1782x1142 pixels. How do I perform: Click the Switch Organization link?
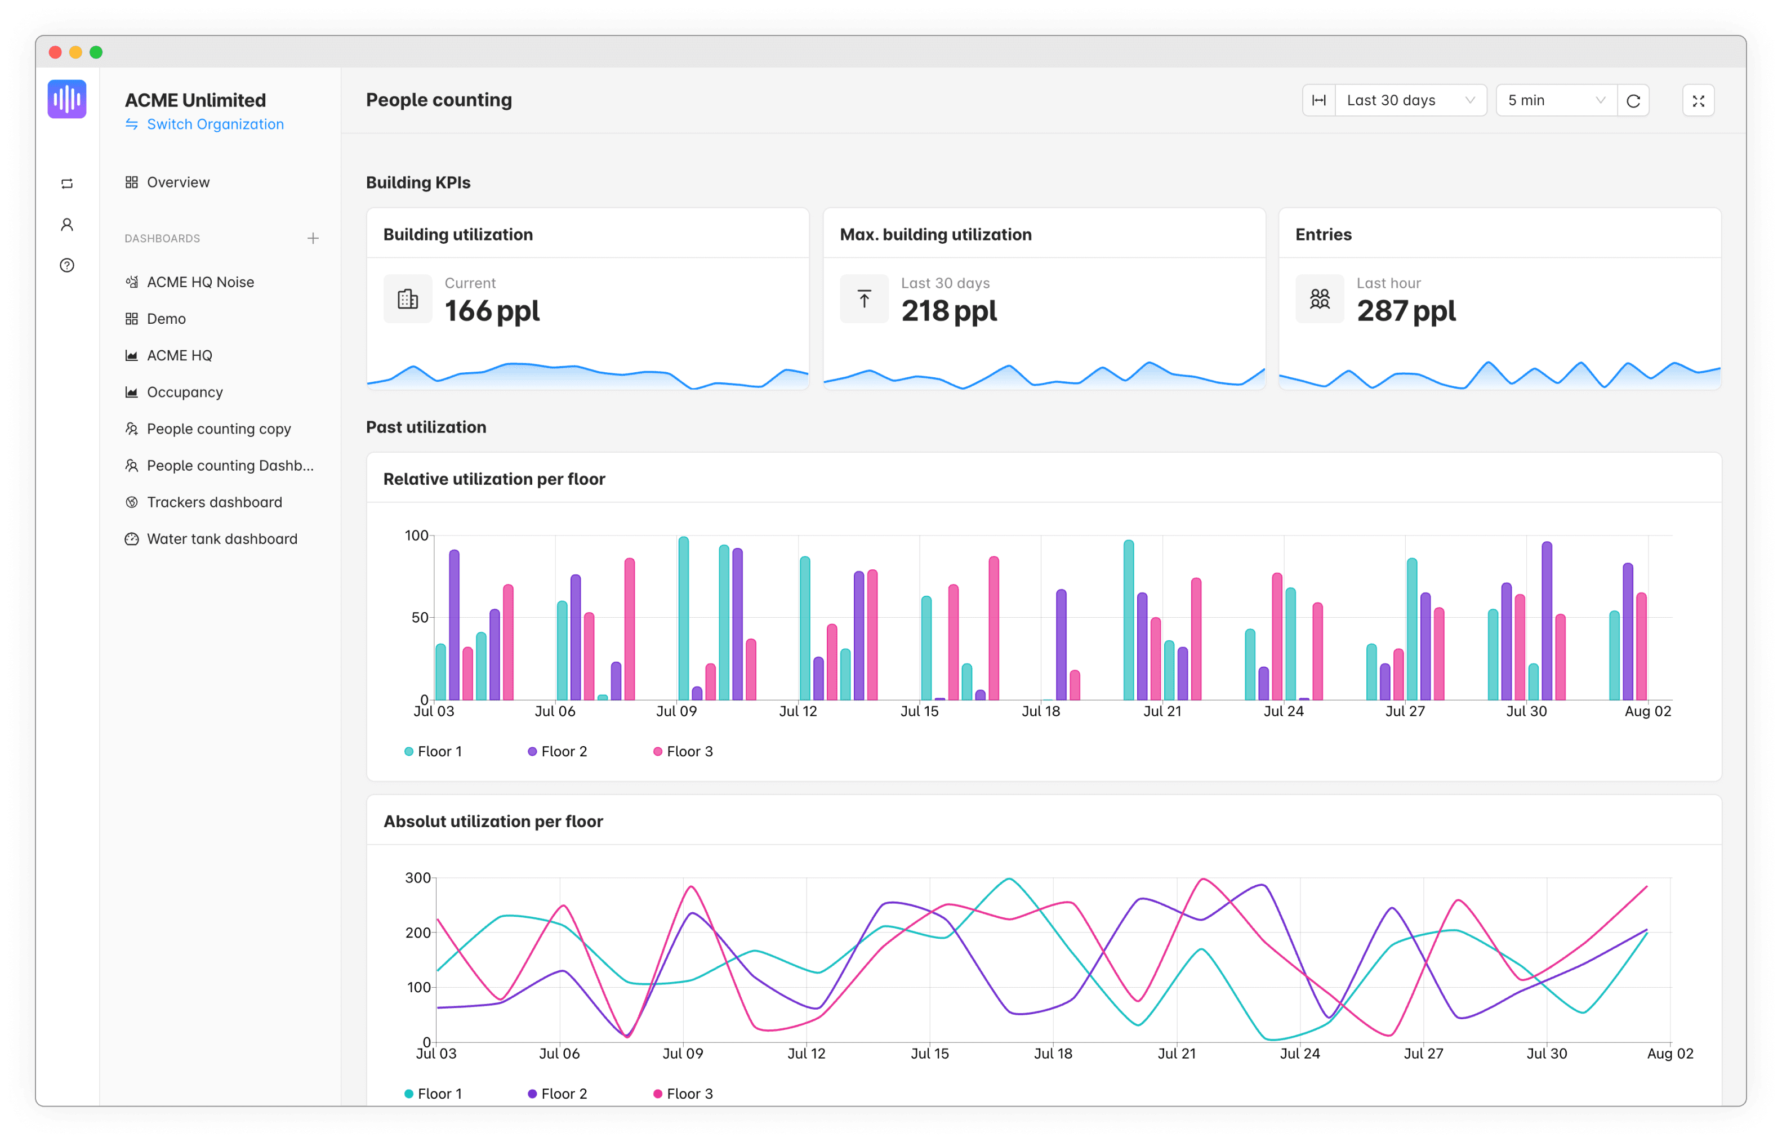[215, 124]
